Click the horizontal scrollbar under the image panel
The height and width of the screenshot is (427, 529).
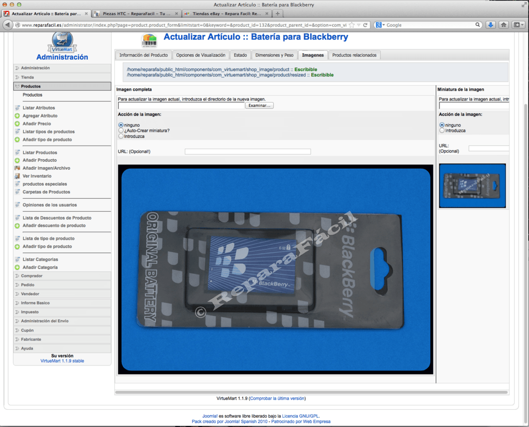tap(312, 392)
